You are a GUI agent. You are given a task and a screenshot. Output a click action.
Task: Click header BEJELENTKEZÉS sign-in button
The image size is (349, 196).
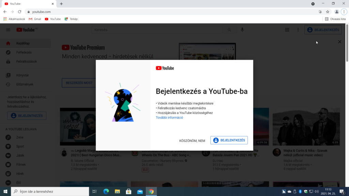[323, 30]
